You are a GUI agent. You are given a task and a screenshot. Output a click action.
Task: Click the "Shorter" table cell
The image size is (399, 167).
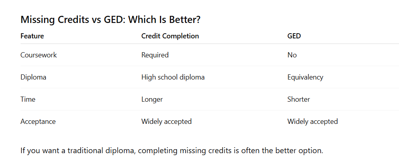pos(298,99)
